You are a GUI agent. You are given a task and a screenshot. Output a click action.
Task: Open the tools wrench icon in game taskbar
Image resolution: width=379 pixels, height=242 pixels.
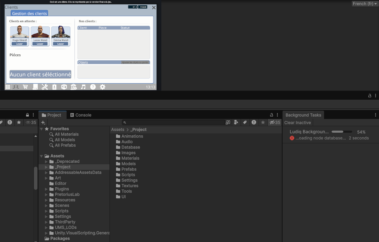click(45, 87)
